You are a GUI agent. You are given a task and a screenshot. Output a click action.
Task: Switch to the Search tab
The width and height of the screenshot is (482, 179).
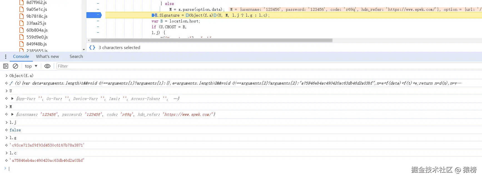click(x=76, y=57)
